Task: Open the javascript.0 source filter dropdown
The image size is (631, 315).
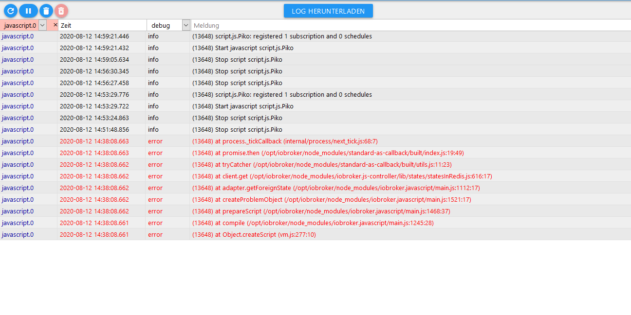Action: pyautogui.click(x=42, y=25)
